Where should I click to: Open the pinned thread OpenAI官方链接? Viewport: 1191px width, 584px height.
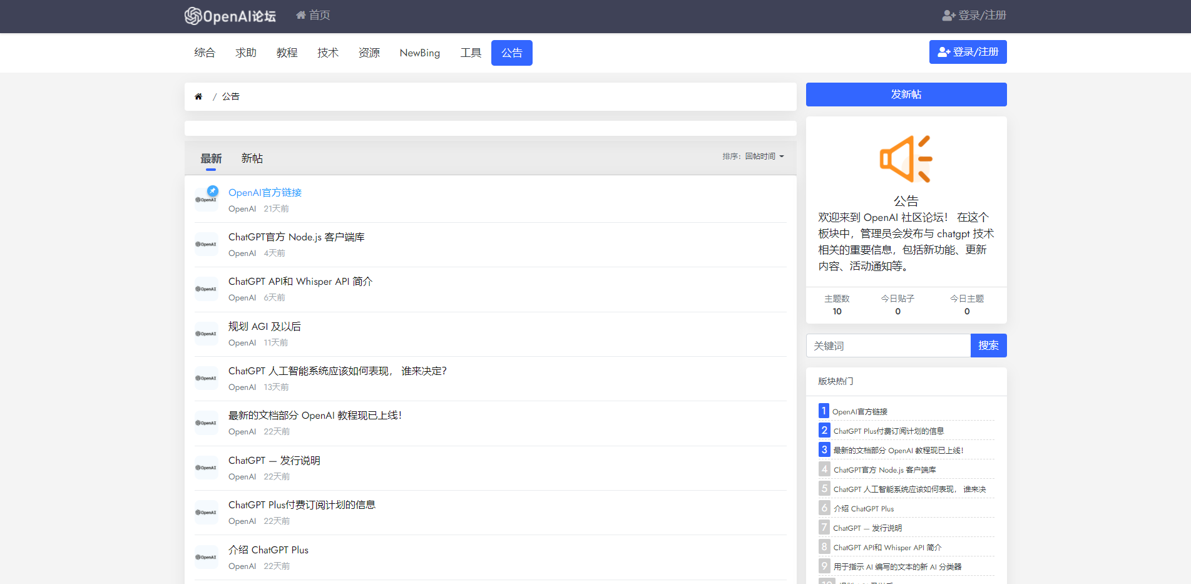pos(265,193)
